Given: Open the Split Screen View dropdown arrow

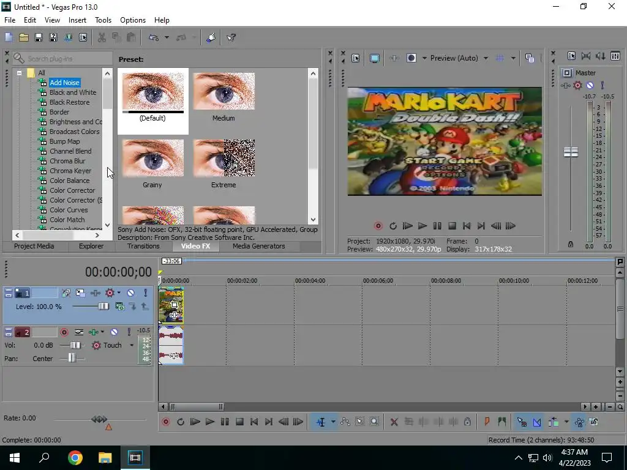Looking at the screenshot, I should [425, 58].
